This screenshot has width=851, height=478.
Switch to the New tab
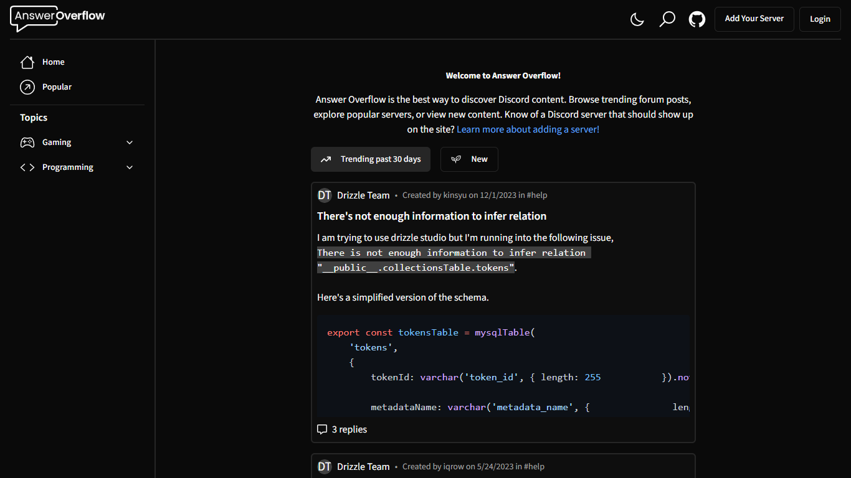469,159
